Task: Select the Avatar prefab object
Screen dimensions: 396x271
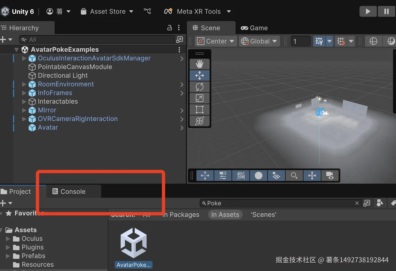Action: click(48, 127)
